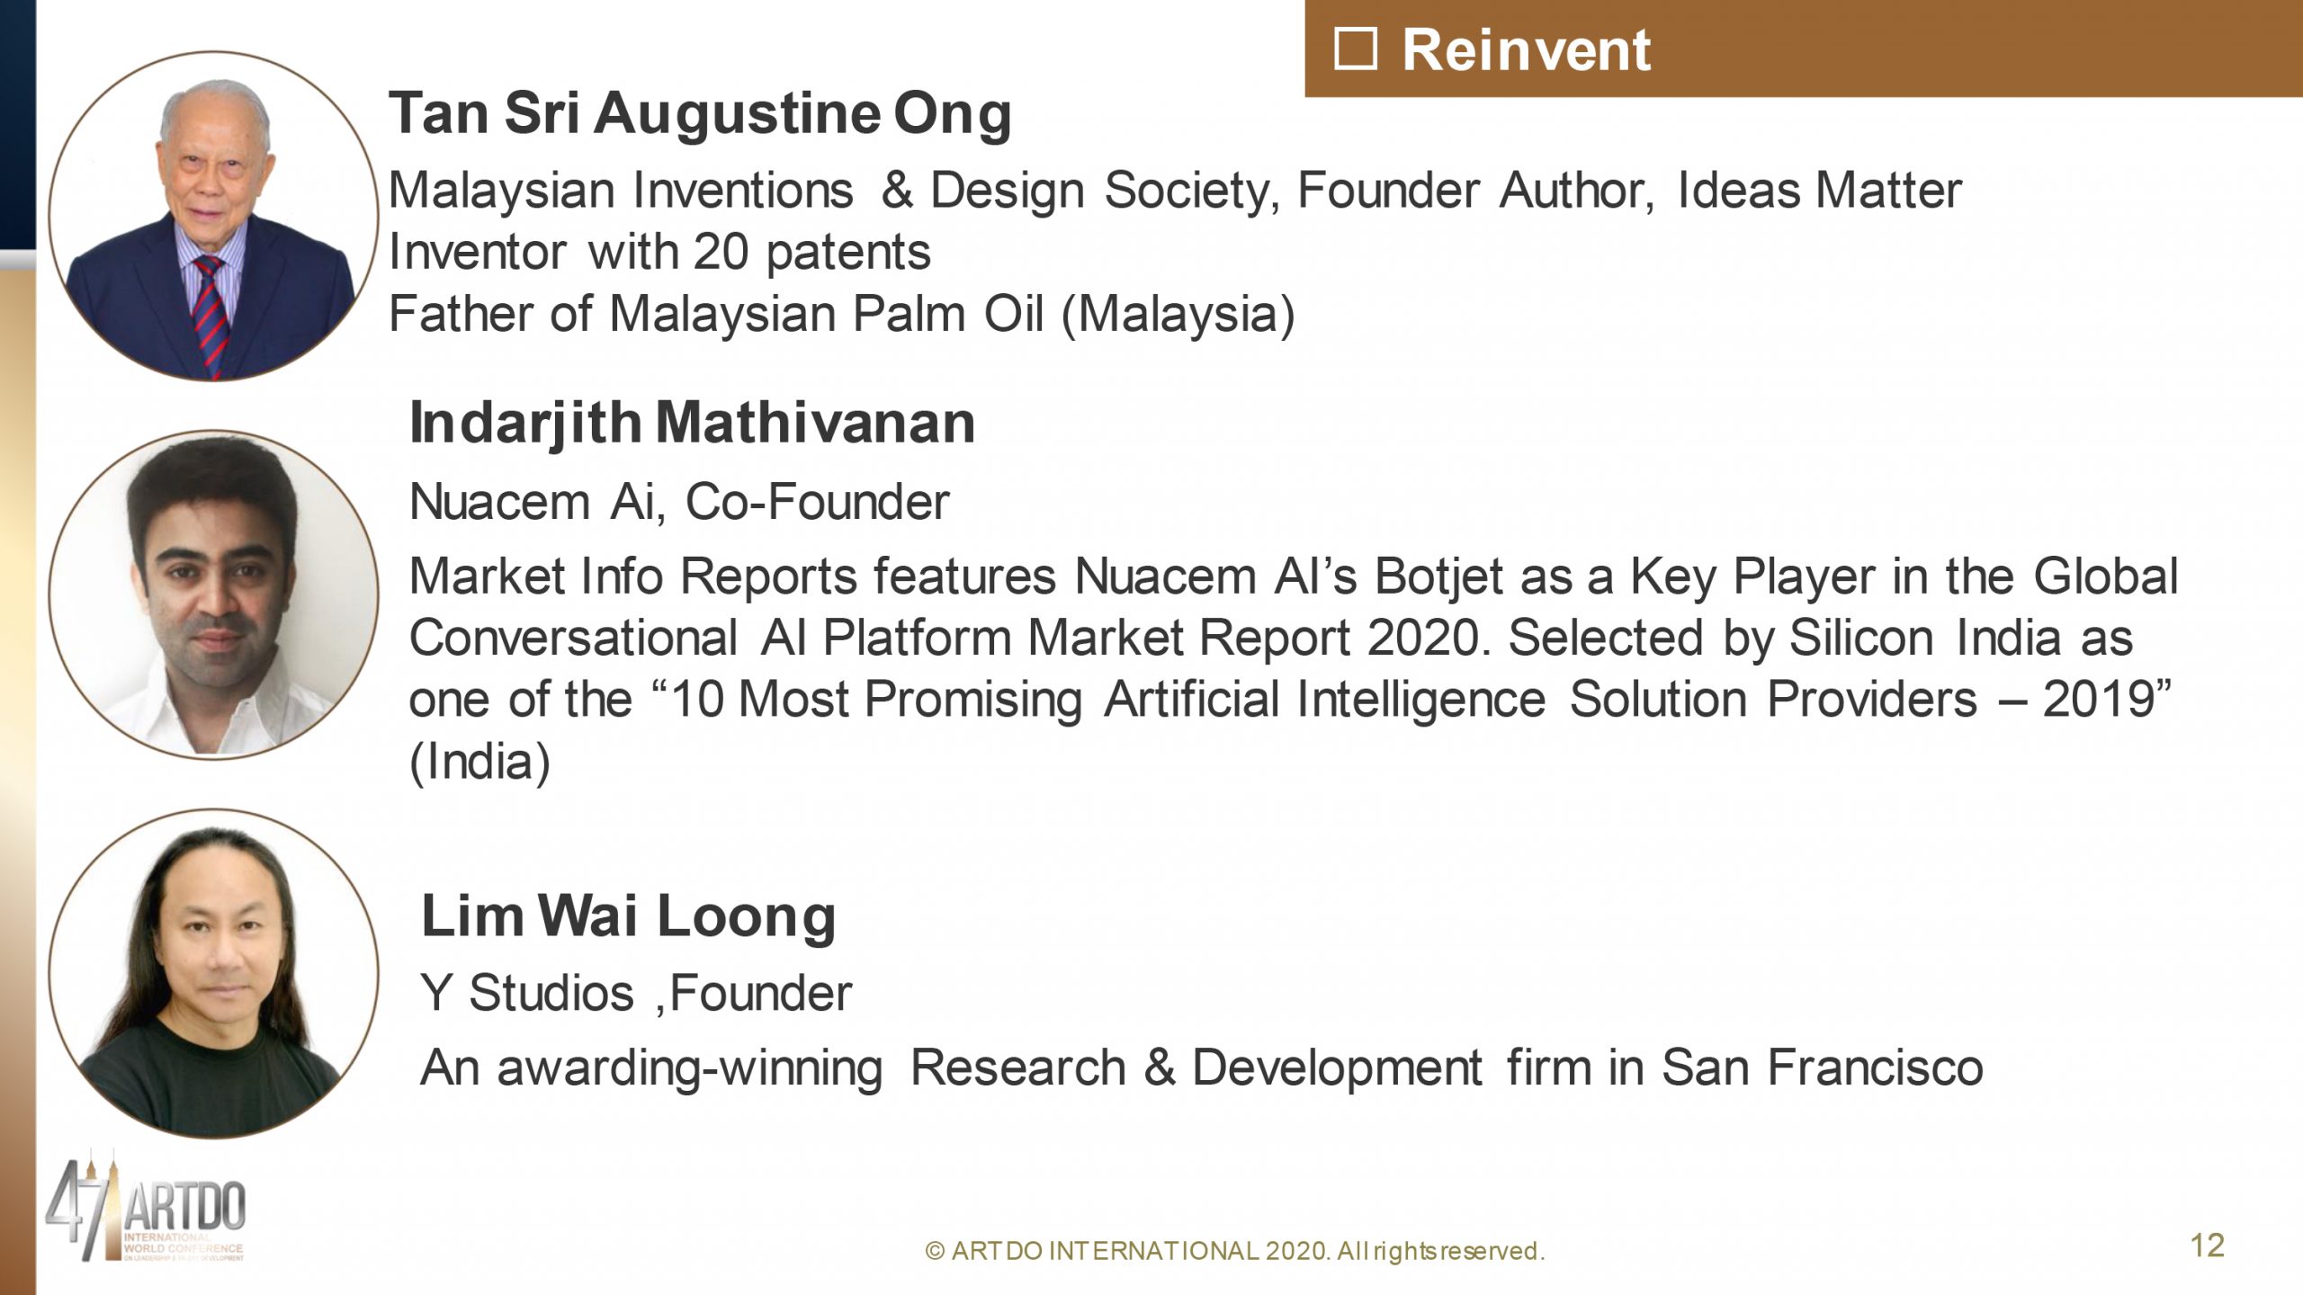2303x1295 pixels.
Task: Click the award-winning Research & Development firm text
Action: [1202, 1068]
